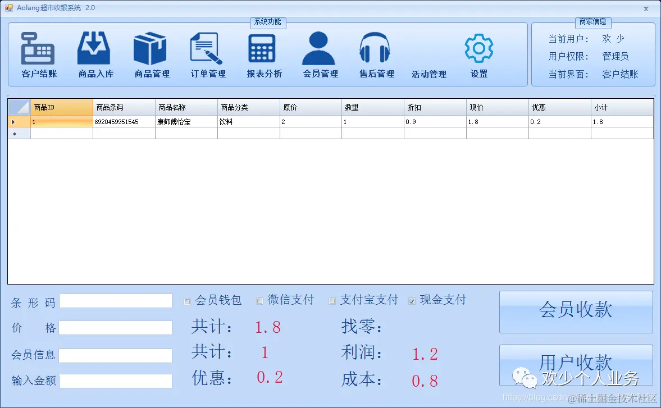Open the 售后管理 after-sales headset icon
Image resolution: width=661 pixels, height=408 pixels.
click(375, 53)
